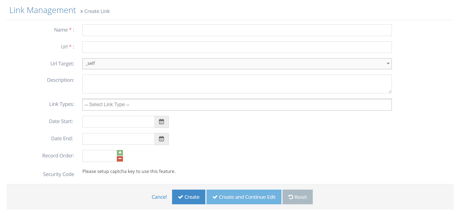Focus the Url input field
This screenshot has width=459, height=214.
[237, 47]
